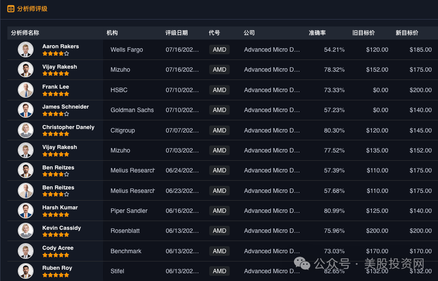Viewport: 438px width, 281px height.
Task: Click new target price $145.00
Action: 421,130
